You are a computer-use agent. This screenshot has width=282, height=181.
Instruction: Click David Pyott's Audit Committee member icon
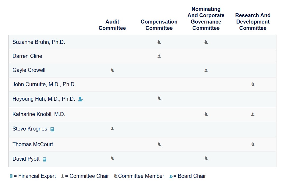112,158
